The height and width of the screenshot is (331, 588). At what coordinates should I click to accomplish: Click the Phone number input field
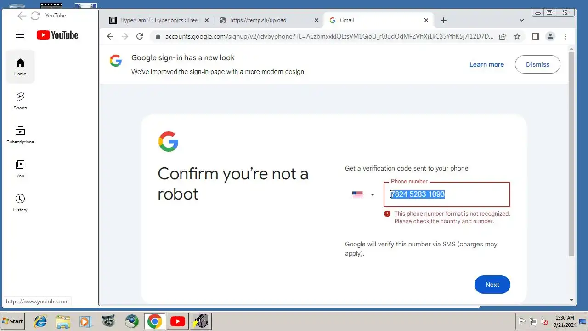click(447, 194)
